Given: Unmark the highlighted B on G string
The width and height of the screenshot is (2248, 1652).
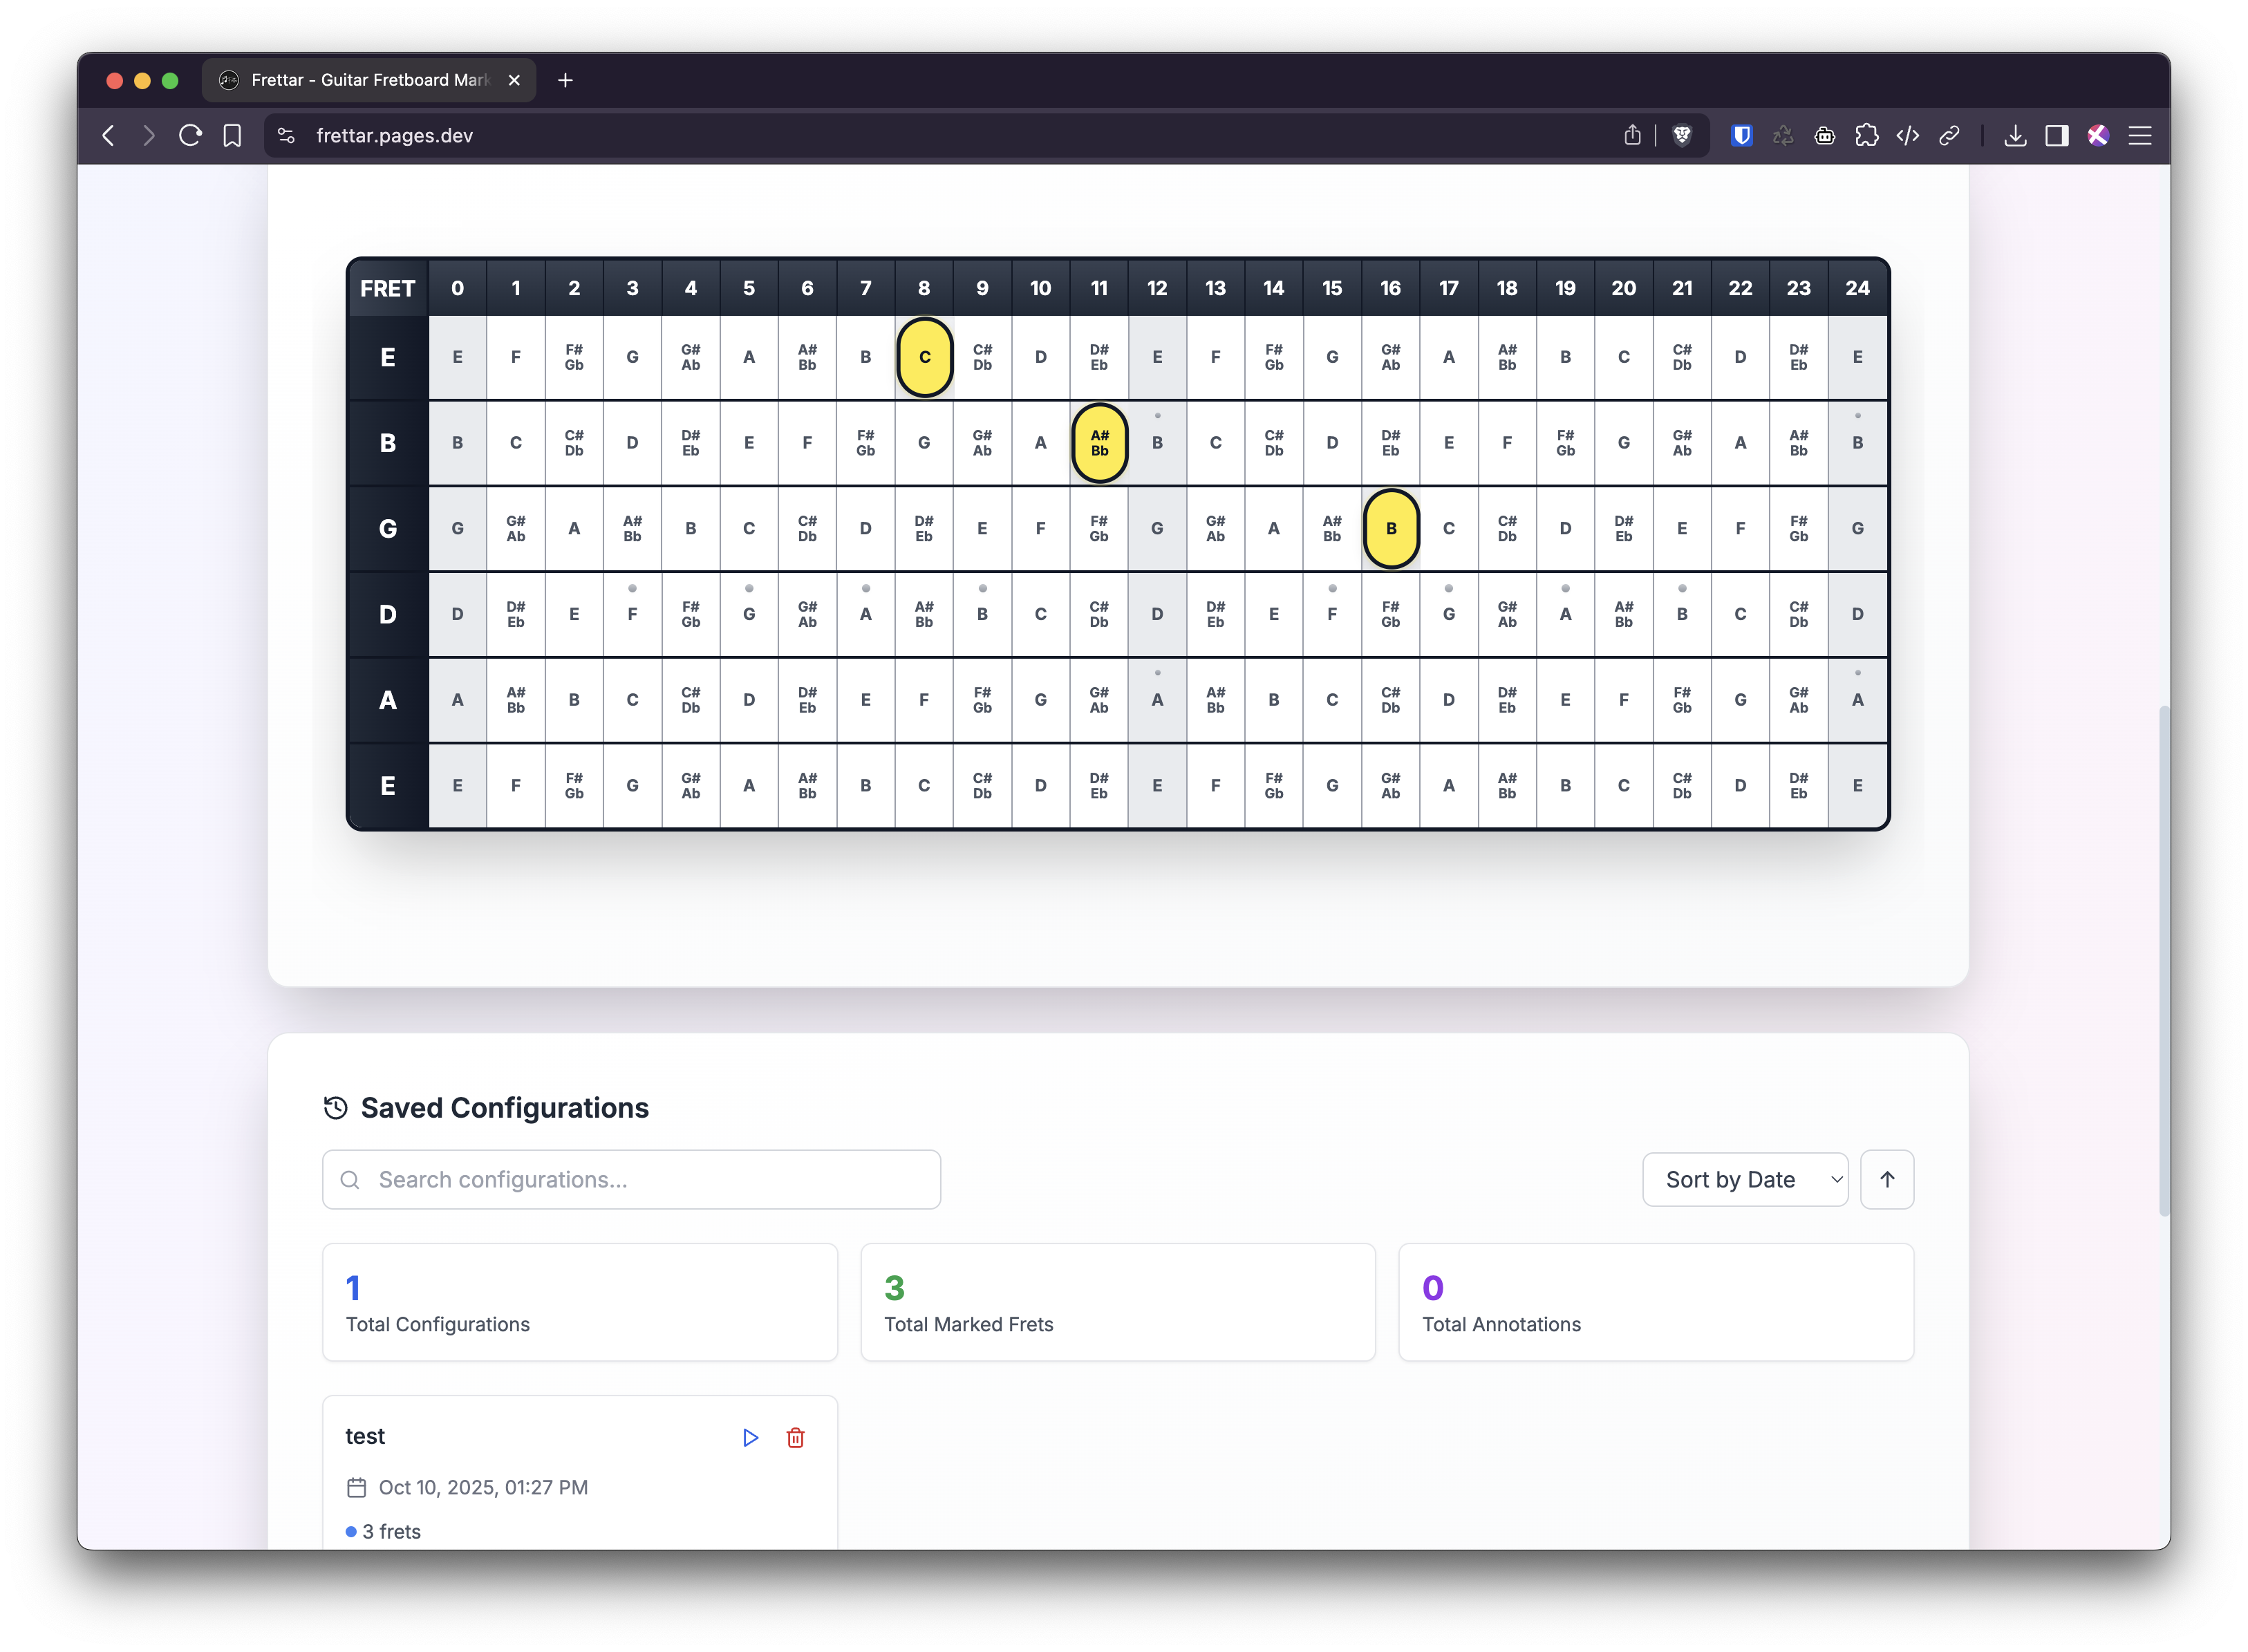Looking at the screenshot, I should point(1390,529).
